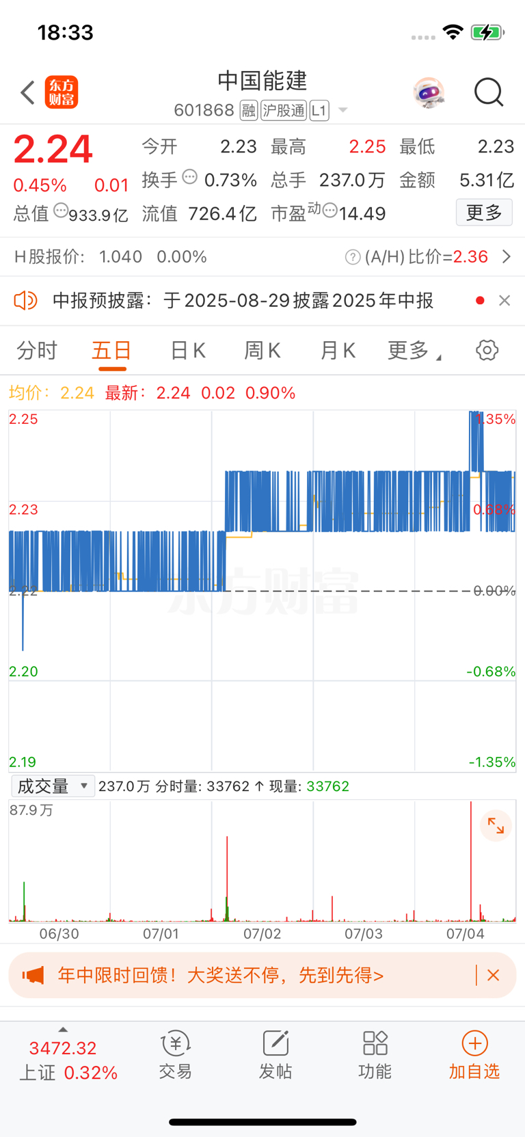Viewport: 525px width, 1137px height.
Task: Open the 更多 quote details button
Action: click(484, 213)
